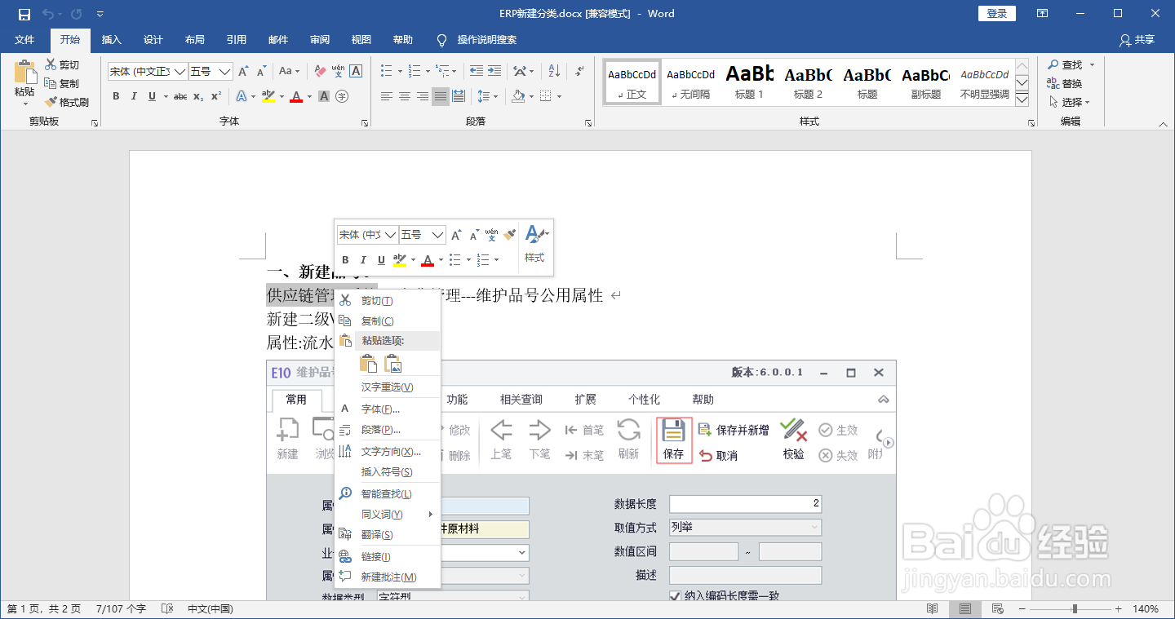Image resolution: width=1175 pixels, height=619 pixels.
Task: Click the Save icon in the title bar
Action: coord(24,14)
